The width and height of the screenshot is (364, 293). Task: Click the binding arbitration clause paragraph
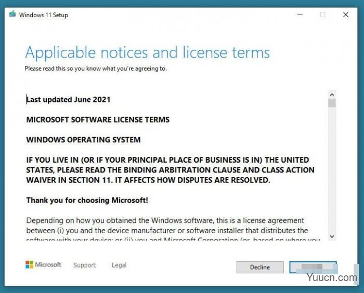coord(170,170)
